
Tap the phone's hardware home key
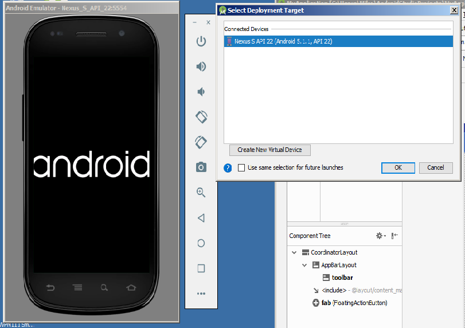tap(131, 287)
